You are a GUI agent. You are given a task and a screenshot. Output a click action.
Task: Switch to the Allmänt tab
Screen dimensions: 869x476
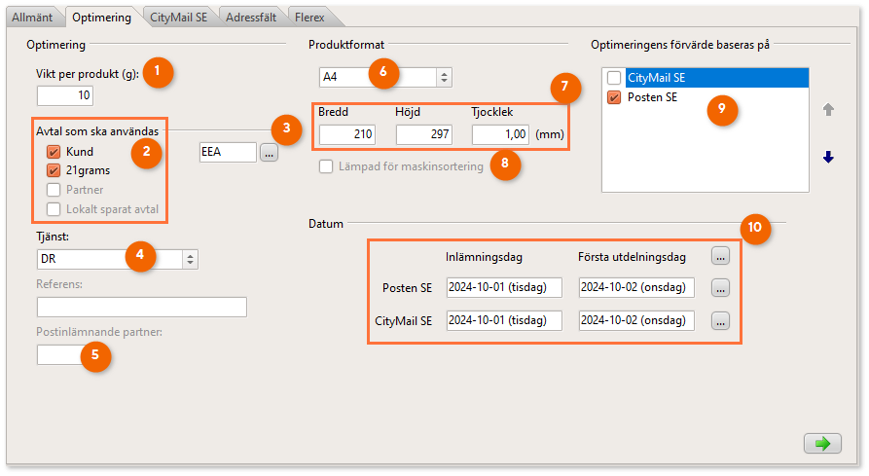(x=32, y=18)
